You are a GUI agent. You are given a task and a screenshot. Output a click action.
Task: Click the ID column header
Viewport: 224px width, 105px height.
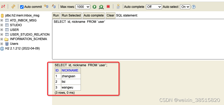(x=58, y=70)
